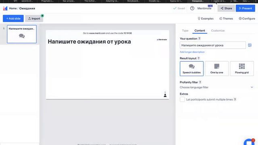The width and height of the screenshot is (258, 145).
Task: Switch to the Type tab
Action: tap(185, 31)
